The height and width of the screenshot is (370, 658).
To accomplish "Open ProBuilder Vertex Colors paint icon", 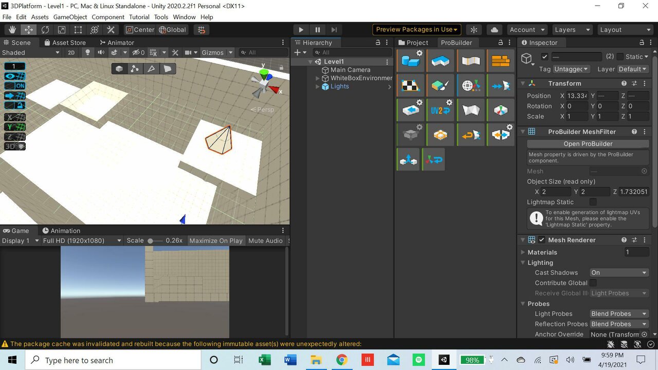I will coord(441,85).
